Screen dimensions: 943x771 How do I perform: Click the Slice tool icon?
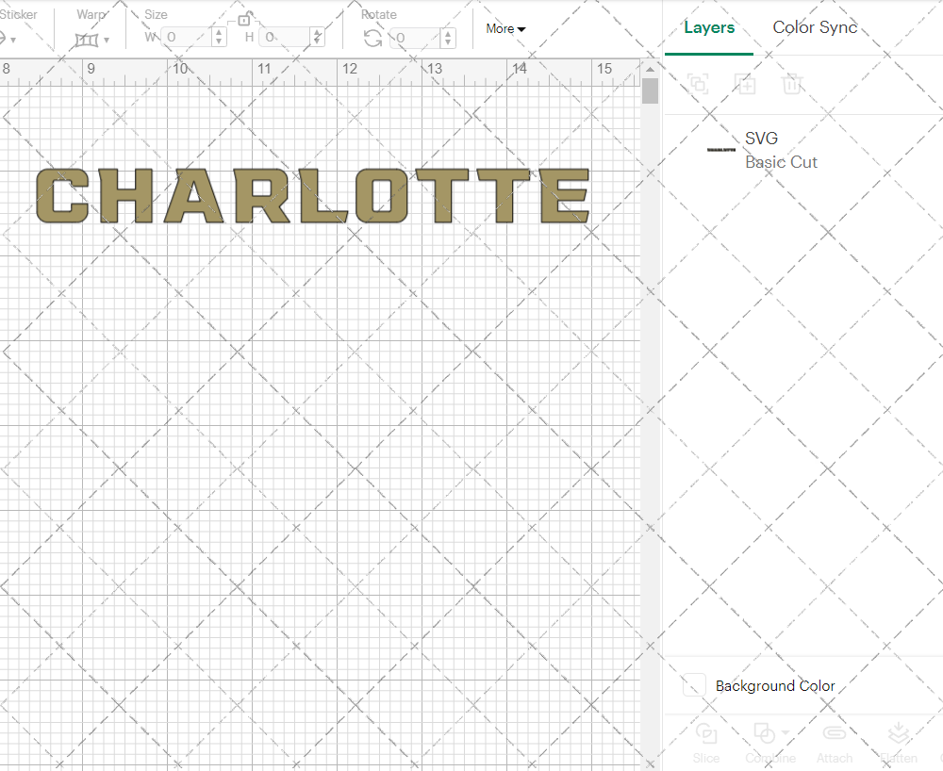pyautogui.click(x=706, y=733)
